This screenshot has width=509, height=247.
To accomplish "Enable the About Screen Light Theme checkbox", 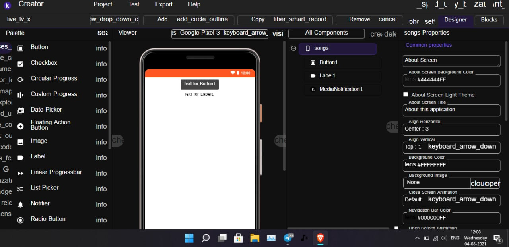I will [x=406, y=95].
